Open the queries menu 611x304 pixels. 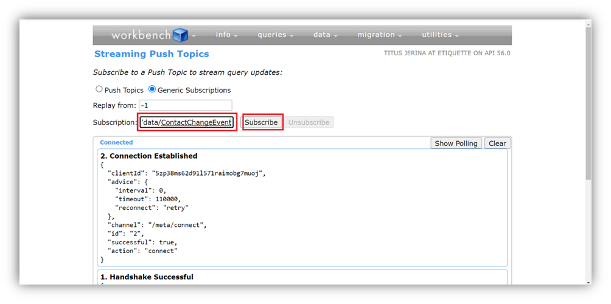coord(276,35)
